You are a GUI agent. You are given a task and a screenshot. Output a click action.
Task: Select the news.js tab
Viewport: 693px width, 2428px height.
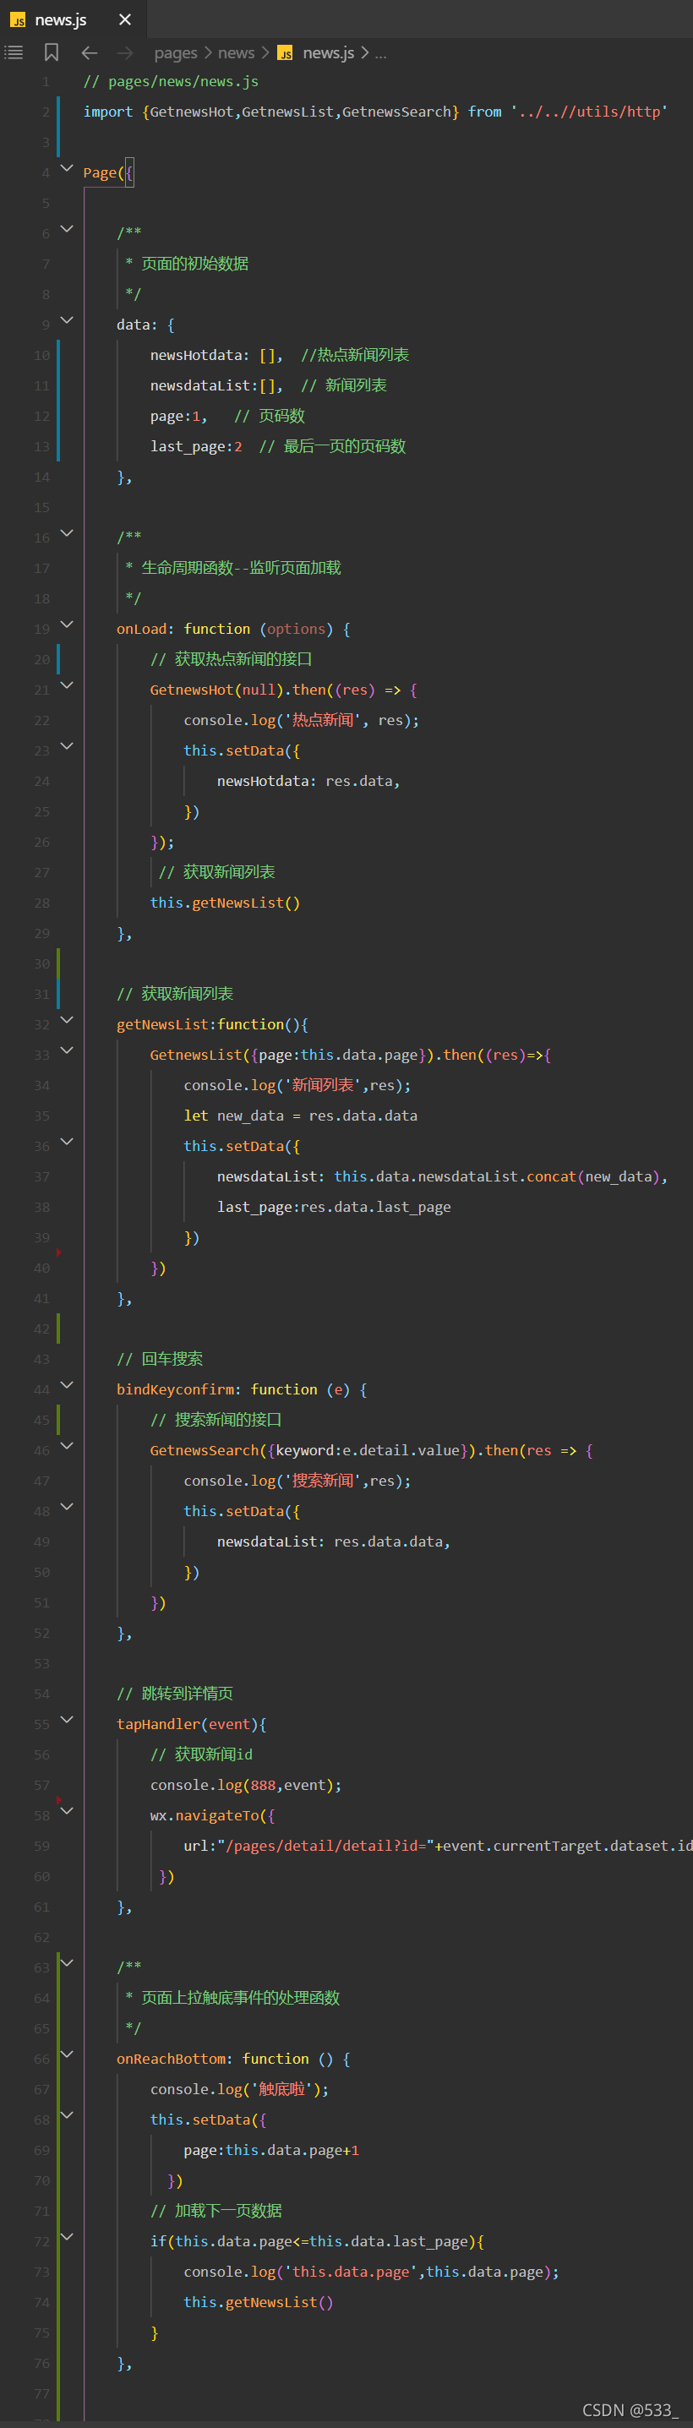pos(74,19)
